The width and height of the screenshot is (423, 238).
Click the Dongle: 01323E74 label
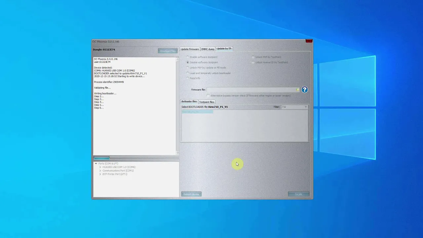click(104, 50)
